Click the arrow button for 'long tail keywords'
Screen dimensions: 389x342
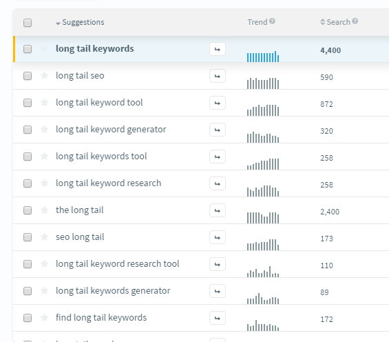[x=218, y=49]
